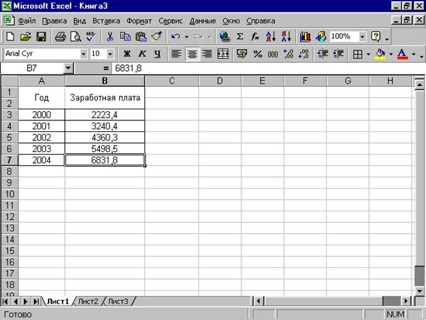
Task: Save workbook with the floppy disk icon
Action: pyautogui.click(x=41, y=36)
